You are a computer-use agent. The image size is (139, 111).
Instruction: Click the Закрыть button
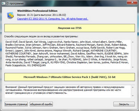click(124, 104)
